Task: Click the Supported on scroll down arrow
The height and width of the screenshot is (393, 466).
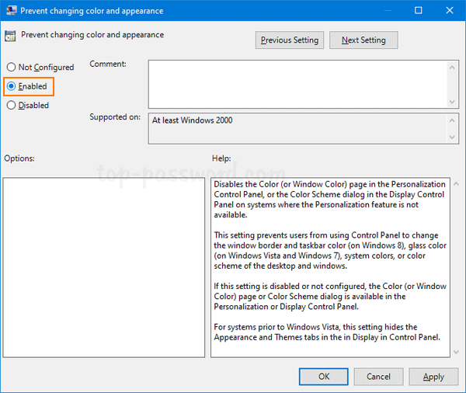Action: click(x=452, y=137)
